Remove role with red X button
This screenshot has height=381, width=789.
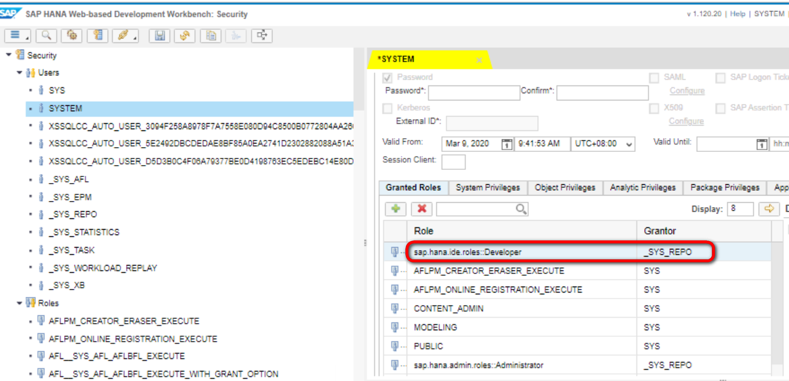[421, 209]
